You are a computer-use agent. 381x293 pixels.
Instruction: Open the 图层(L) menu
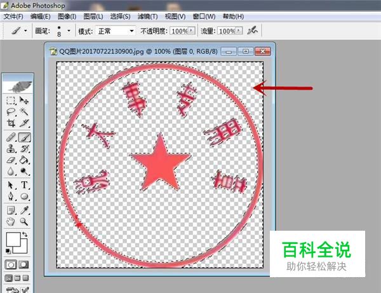click(x=93, y=17)
